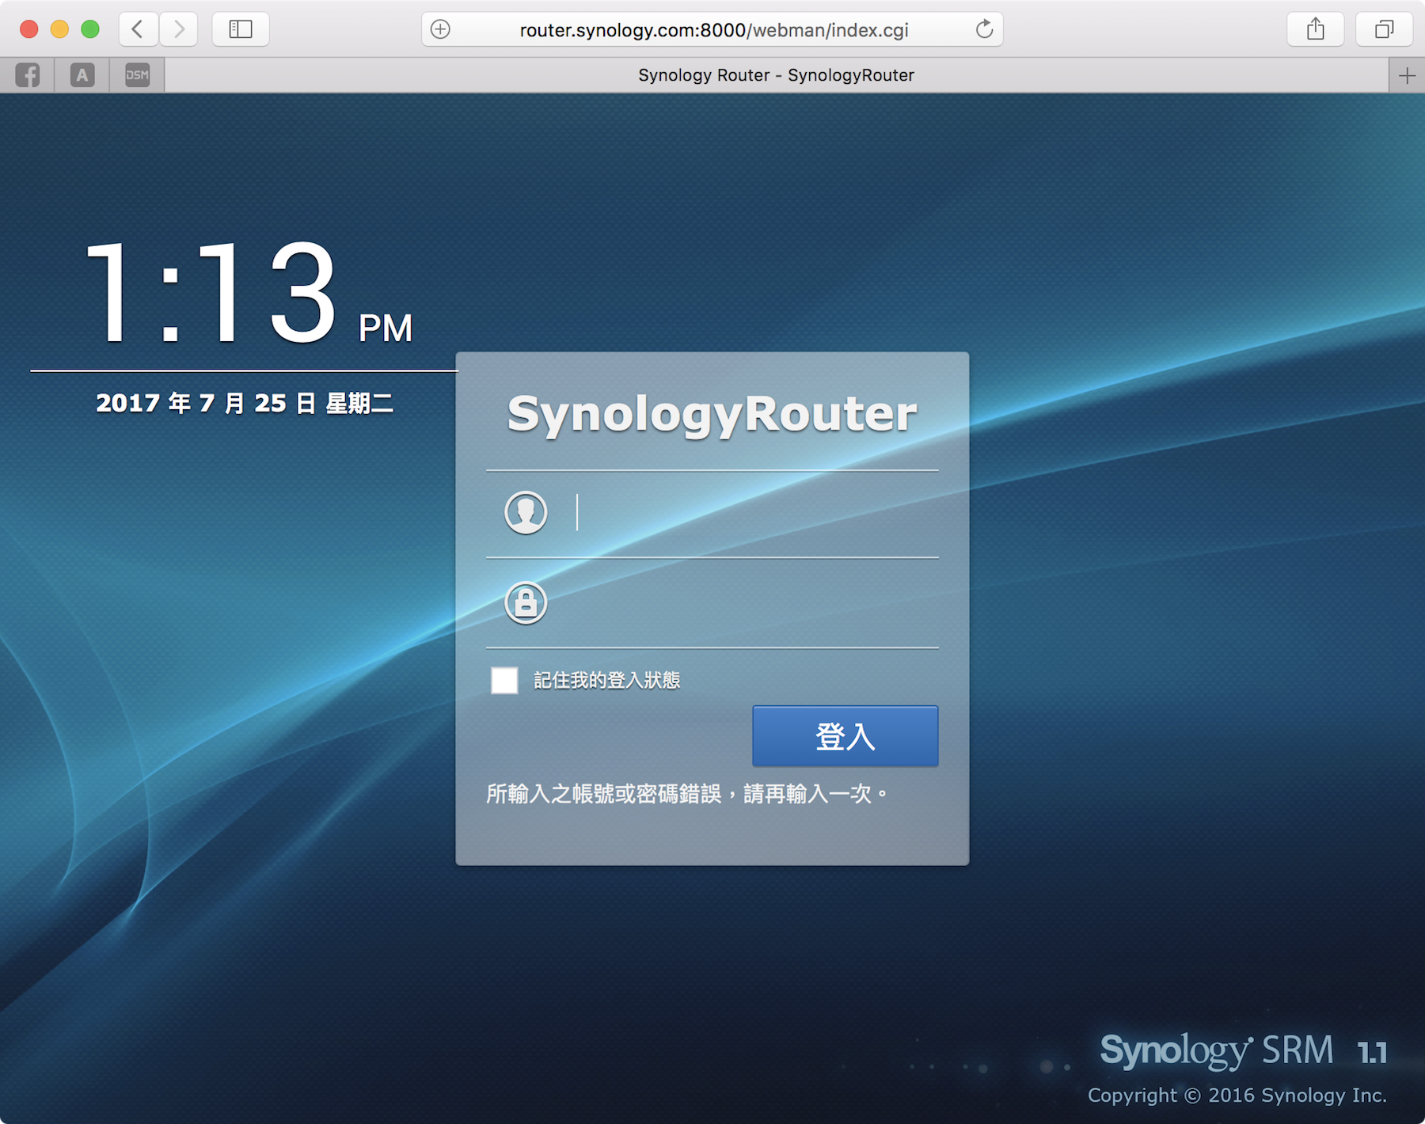1425x1124 pixels.
Task: Click into the password input field
Action: pyautogui.click(x=752, y=603)
